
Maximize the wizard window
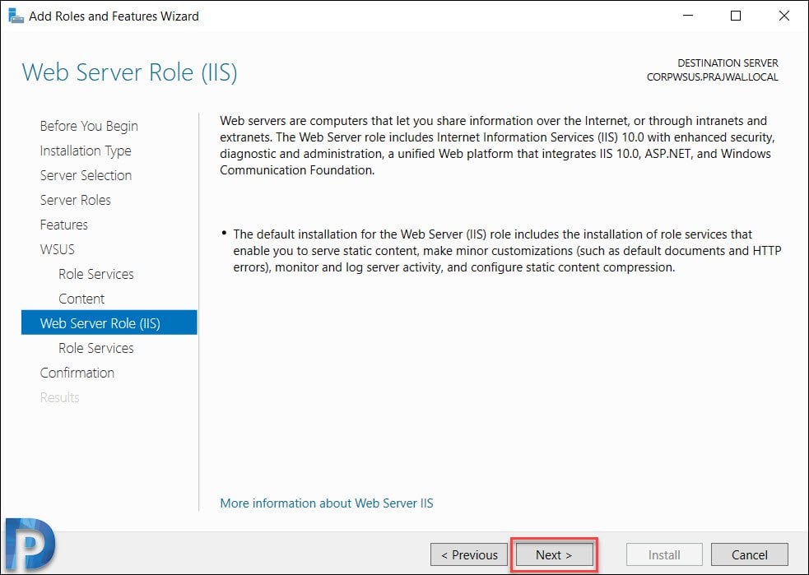(x=736, y=16)
